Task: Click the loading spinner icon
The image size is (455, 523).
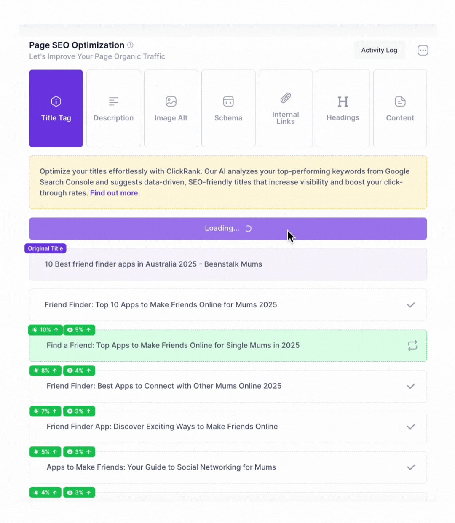Action: [249, 229]
